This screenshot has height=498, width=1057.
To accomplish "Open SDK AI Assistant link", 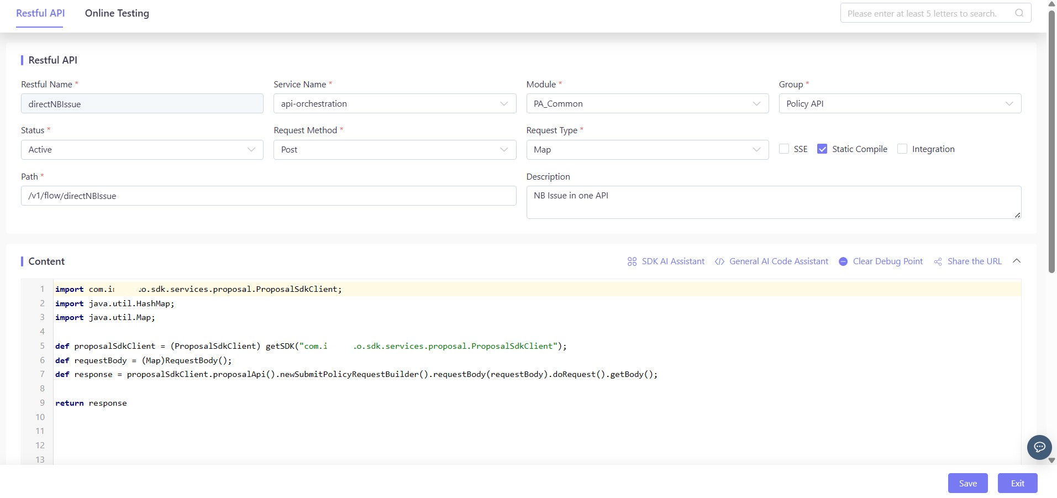I will (673, 261).
